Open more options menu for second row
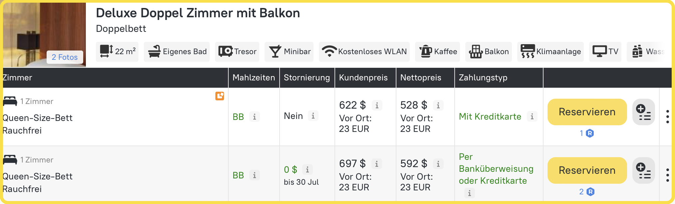This screenshot has height=204, width=675. [x=667, y=175]
